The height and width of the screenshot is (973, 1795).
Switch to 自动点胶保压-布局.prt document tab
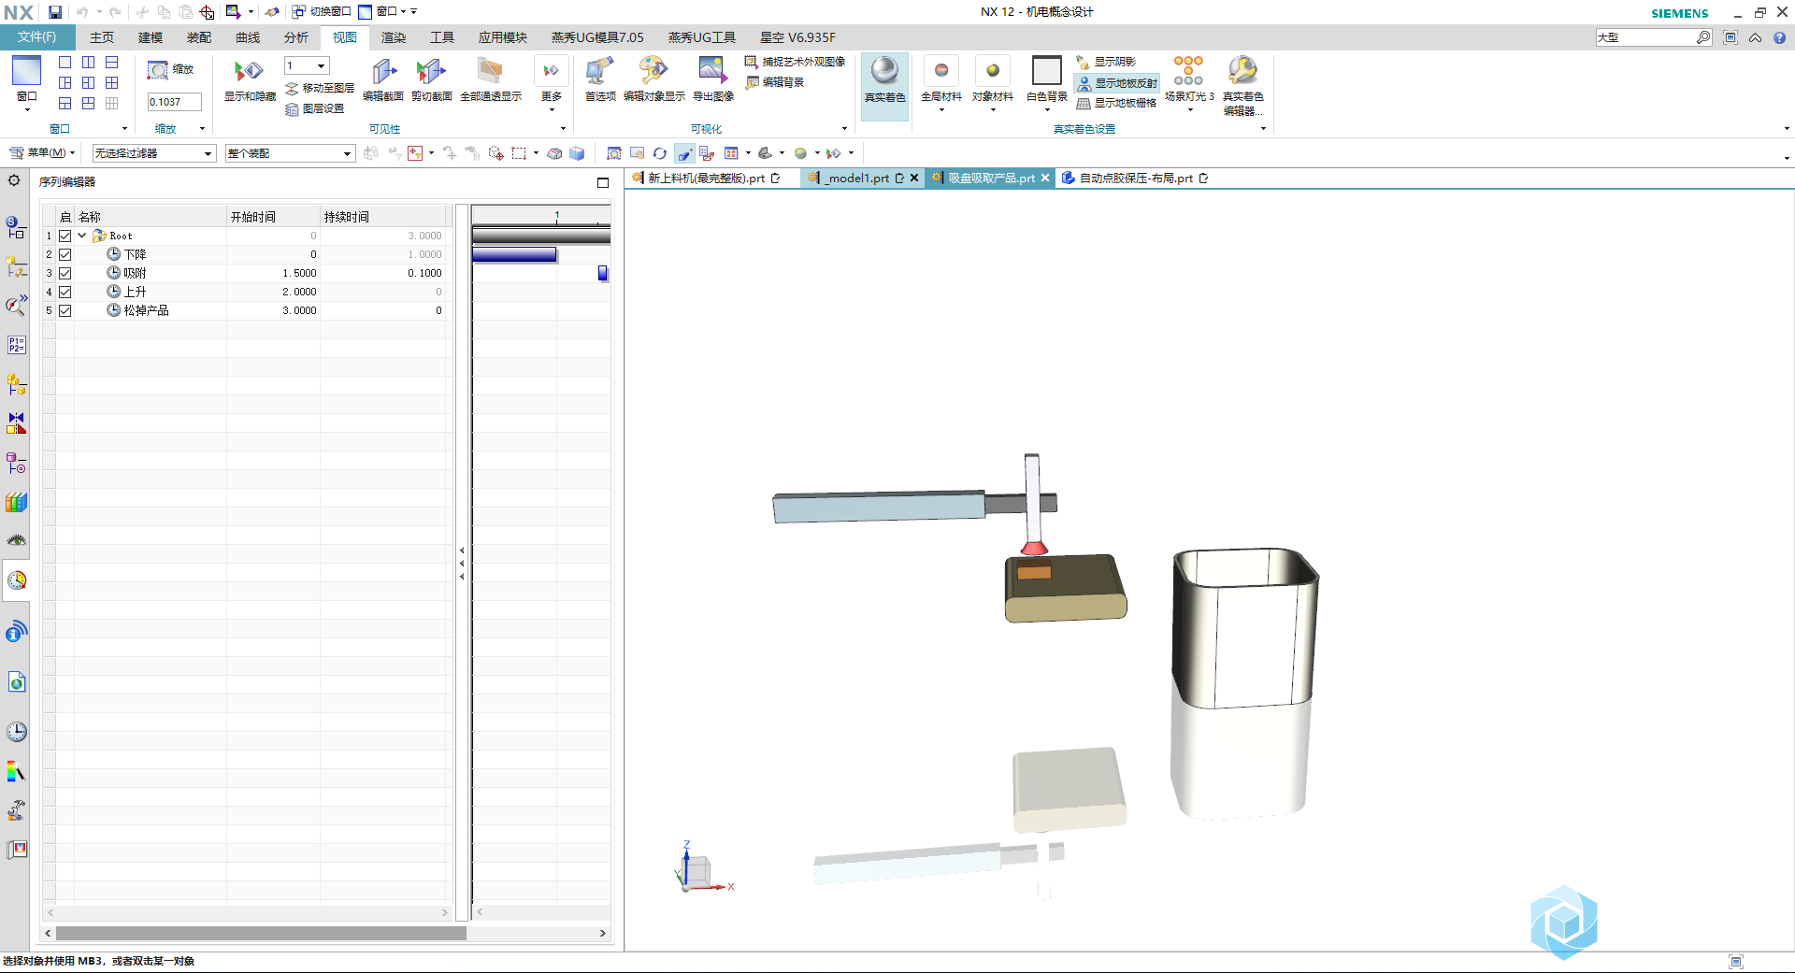(x=1135, y=179)
